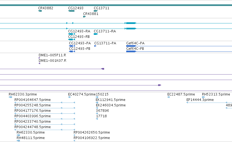Image resolution: width=232 pixels, height=142 pixels.
Task: Select the CG12493-PB protein label
Action: coord(80,49)
